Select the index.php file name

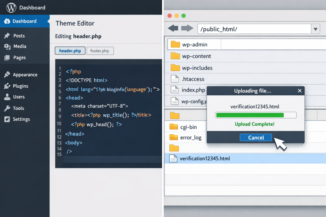point(193,90)
